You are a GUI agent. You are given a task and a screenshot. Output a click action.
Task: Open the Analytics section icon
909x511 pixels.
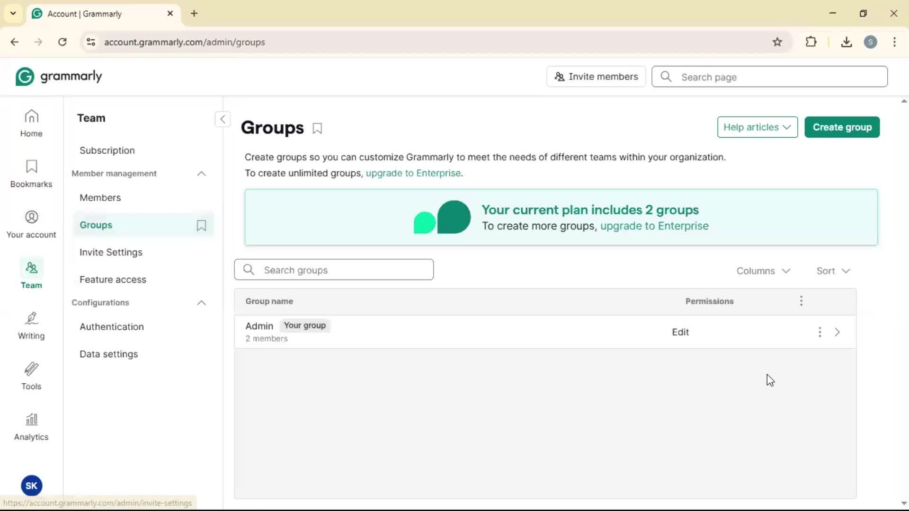pyautogui.click(x=31, y=427)
